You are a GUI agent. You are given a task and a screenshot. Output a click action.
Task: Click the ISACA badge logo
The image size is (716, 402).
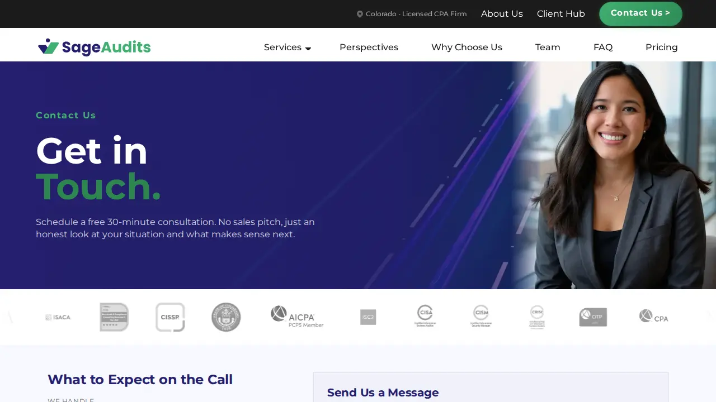pyautogui.click(x=58, y=317)
